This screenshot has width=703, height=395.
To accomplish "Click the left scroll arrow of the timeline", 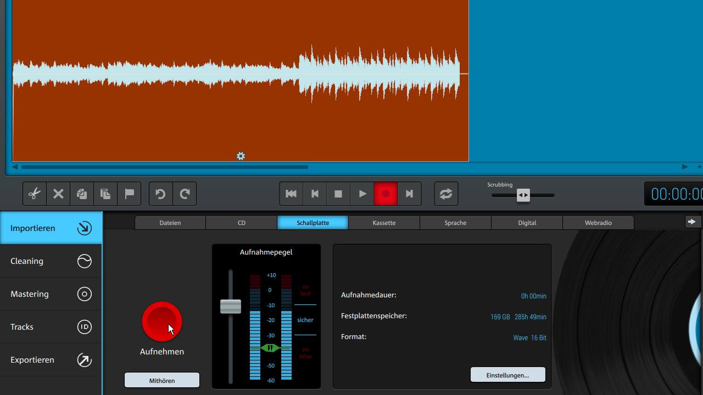I will click(x=15, y=167).
